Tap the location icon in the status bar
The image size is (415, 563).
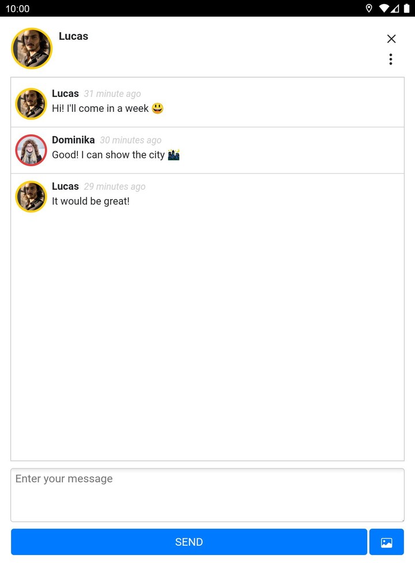tap(369, 8)
